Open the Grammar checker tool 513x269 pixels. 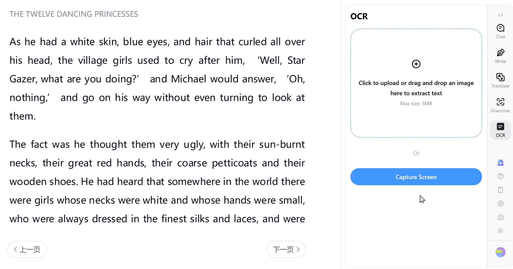click(500, 105)
